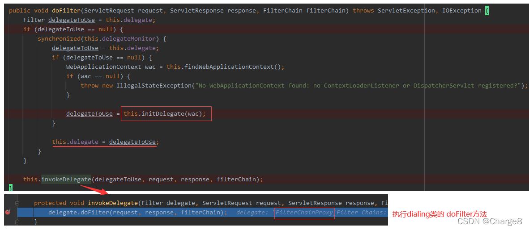Collapse the invokeDelegate method fold marker
This screenshot has height=230, width=529.
coord(17,203)
